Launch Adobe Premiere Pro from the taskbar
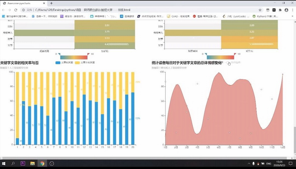Image resolution: width=296 pixels, height=169 pixels. (23, 164)
